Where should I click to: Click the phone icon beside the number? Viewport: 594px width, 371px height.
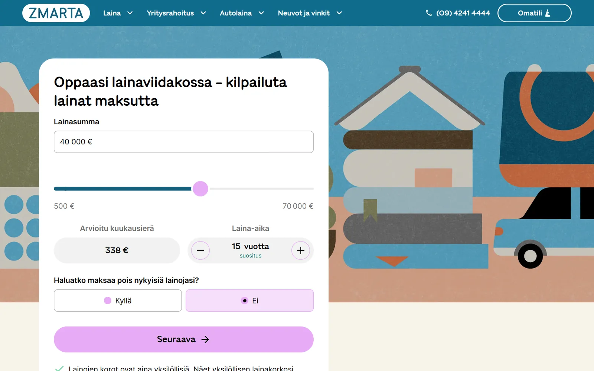coord(429,13)
